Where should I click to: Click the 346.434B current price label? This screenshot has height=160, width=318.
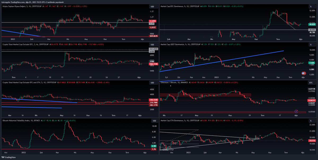154,100
